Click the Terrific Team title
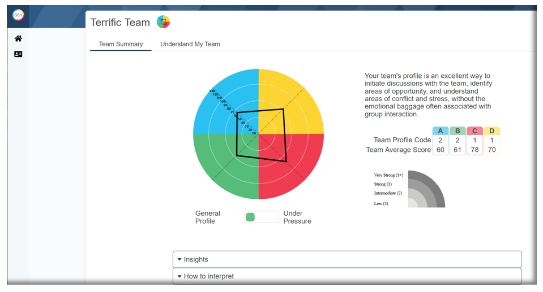The width and height of the screenshot is (543, 292). tap(120, 22)
